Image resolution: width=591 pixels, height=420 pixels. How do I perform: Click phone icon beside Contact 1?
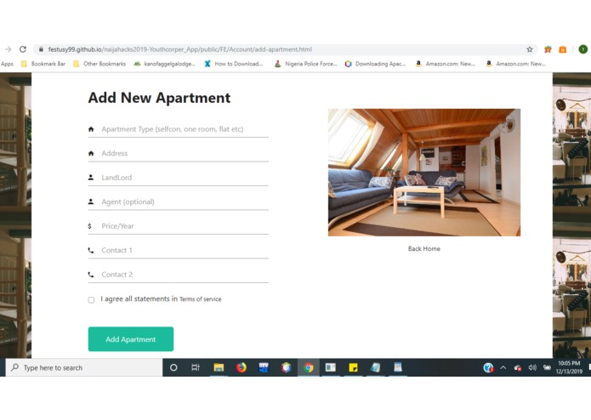pos(91,251)
